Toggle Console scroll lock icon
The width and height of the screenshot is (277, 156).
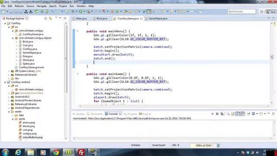click(x=233, y=114)
